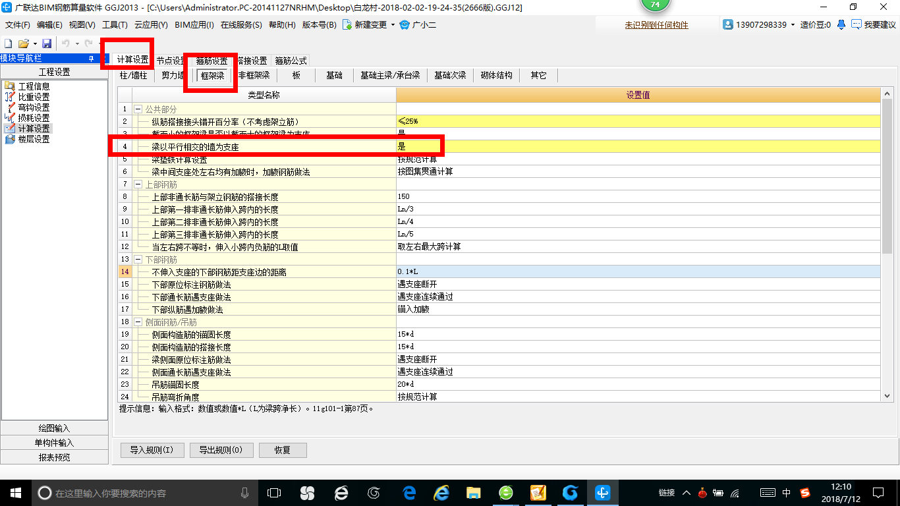This screenshot has width=900, height=506.
Task: Select 楼层设置 in navigation panel
Action: (x=34, y=139)
